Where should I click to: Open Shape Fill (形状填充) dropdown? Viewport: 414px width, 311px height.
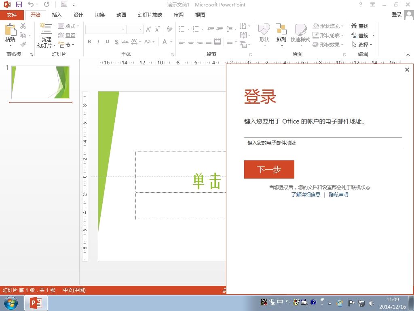[328, 26]
